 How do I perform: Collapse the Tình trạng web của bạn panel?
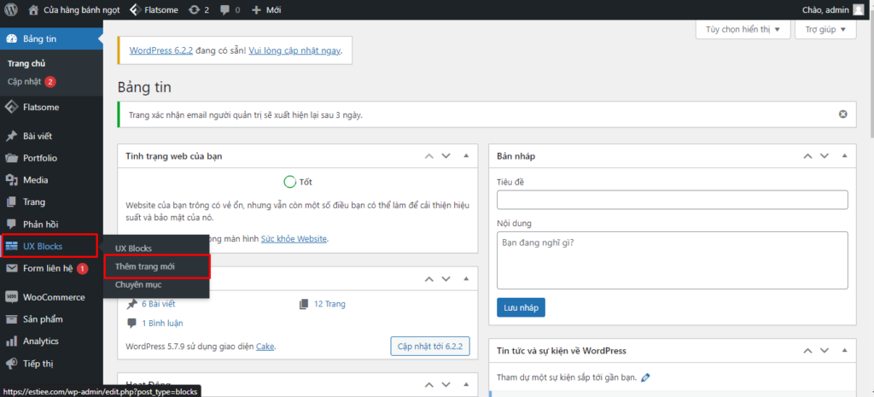coord(466,156)
